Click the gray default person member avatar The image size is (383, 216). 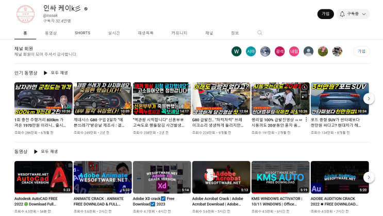coord(308,51)
